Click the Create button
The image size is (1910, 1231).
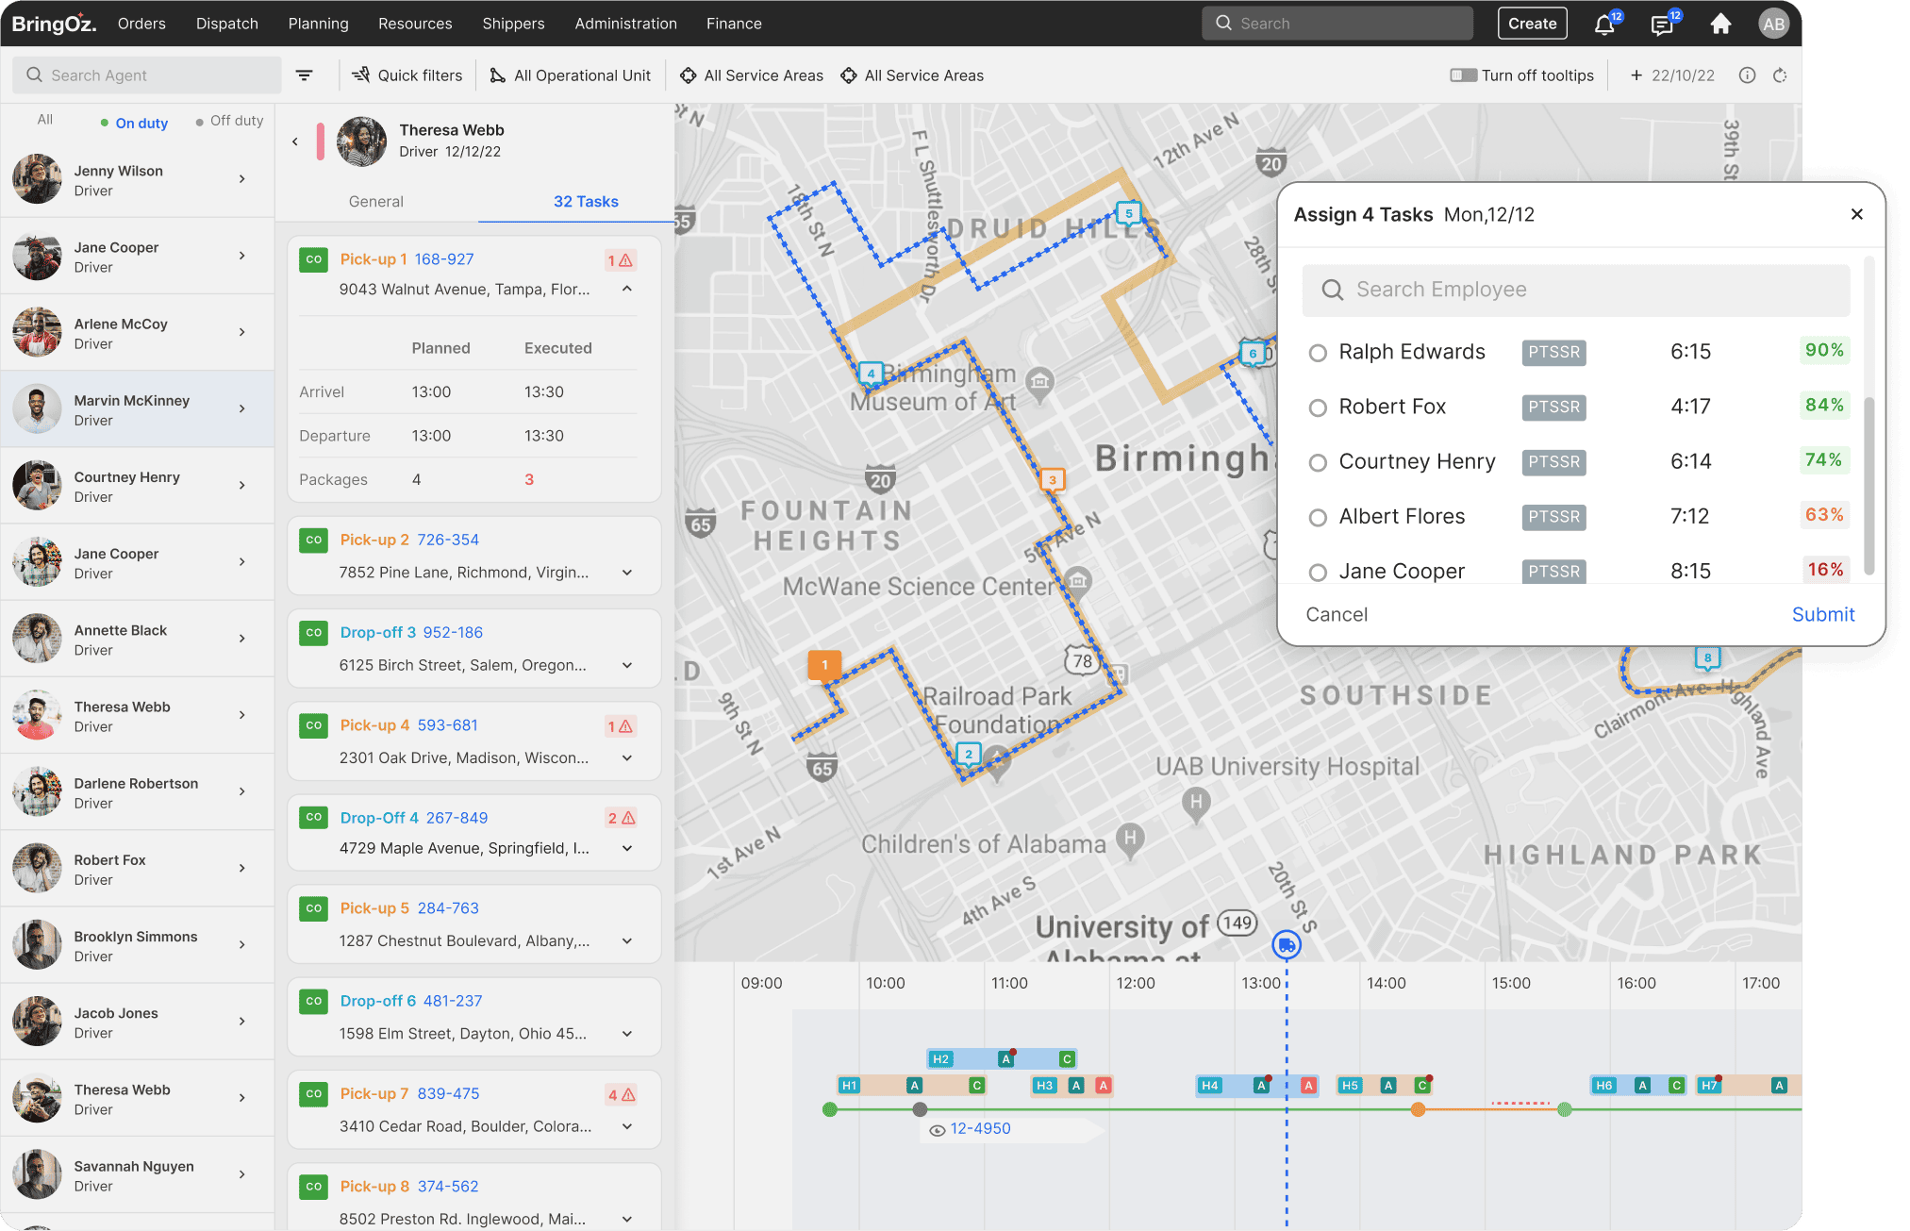1532,24
